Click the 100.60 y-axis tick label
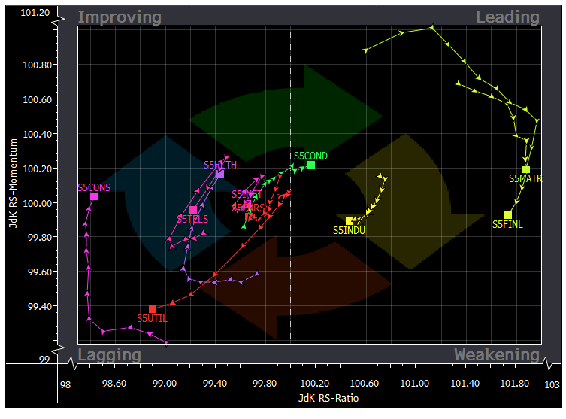 [37, 100]
